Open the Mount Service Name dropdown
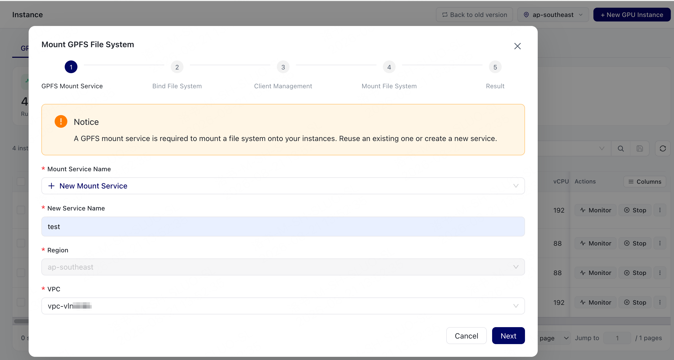Viewport: 674px width, 360px height. point(283,186)
